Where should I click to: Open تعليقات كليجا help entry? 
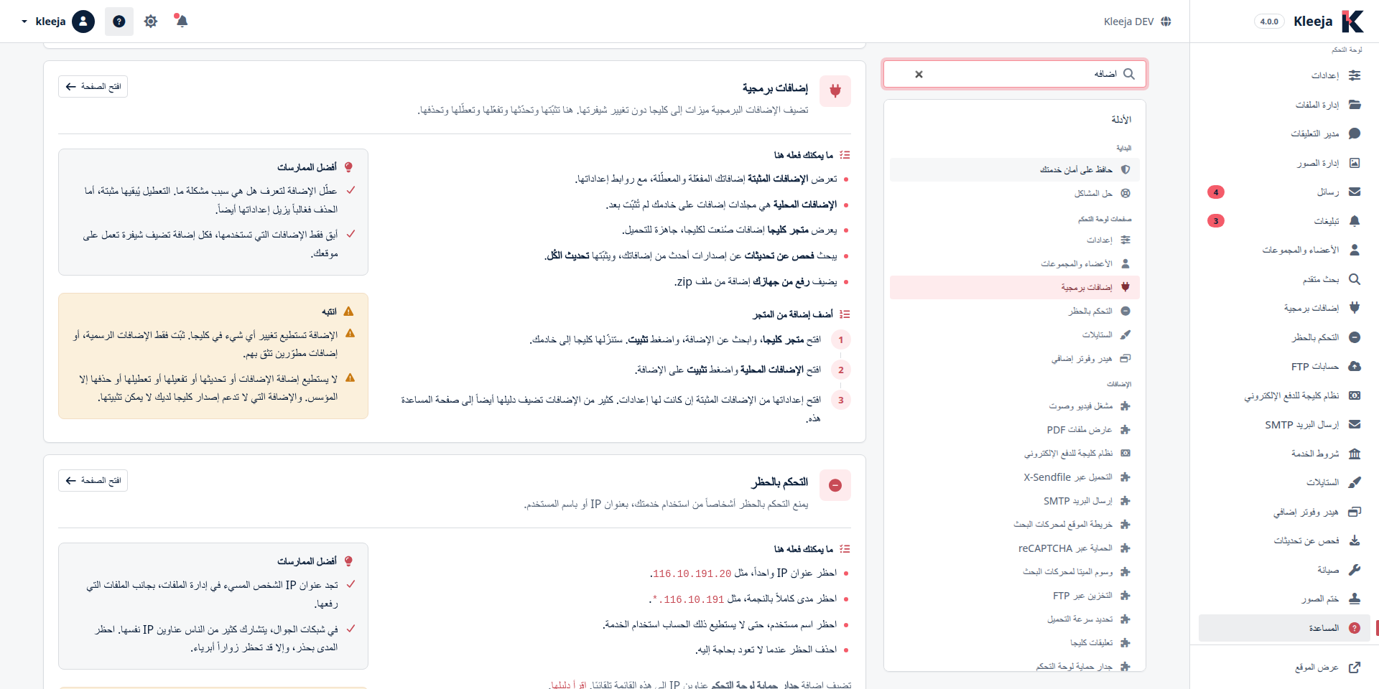[x=1014, y=642]
